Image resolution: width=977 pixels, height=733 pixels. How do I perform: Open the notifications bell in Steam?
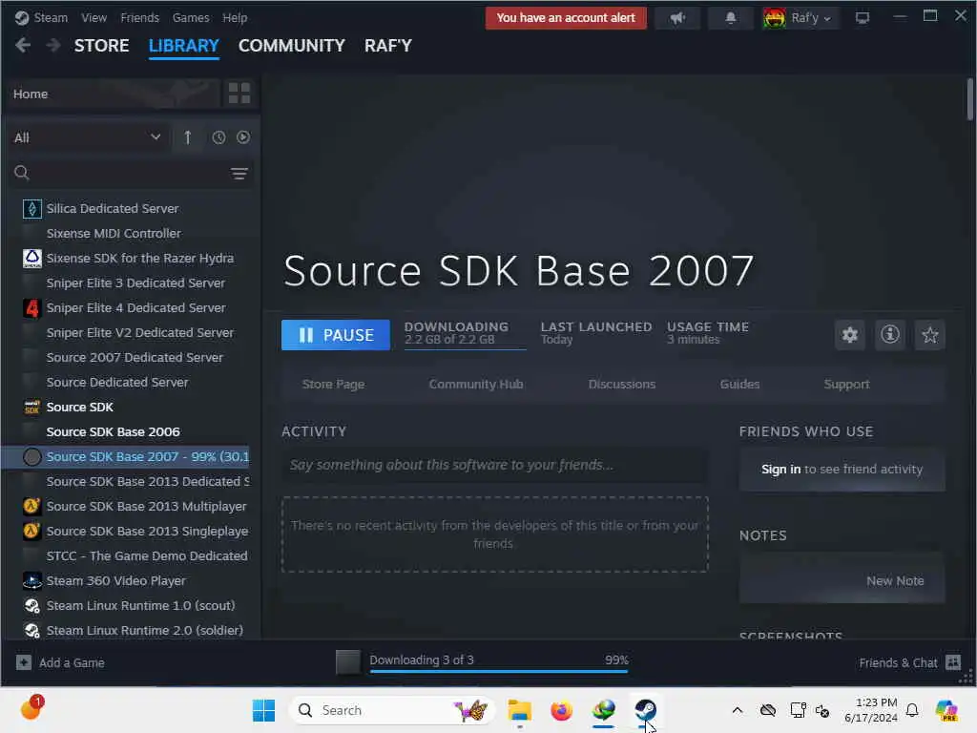pos(730,18)
